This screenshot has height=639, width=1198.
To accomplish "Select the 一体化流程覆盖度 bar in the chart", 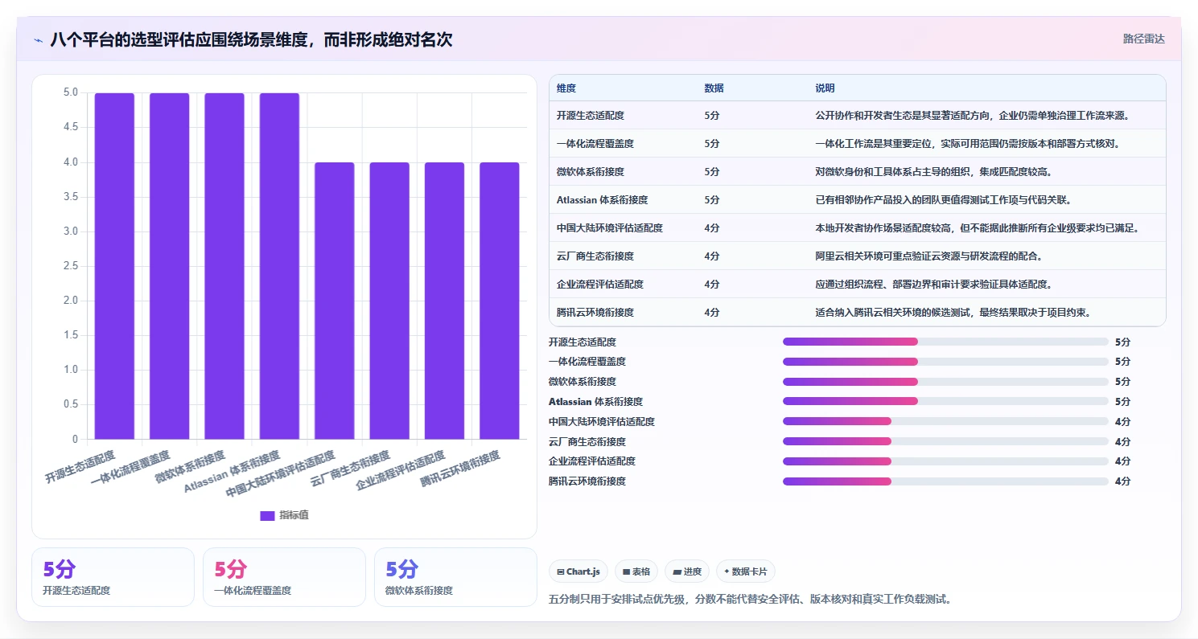I will tap(169, 266).
